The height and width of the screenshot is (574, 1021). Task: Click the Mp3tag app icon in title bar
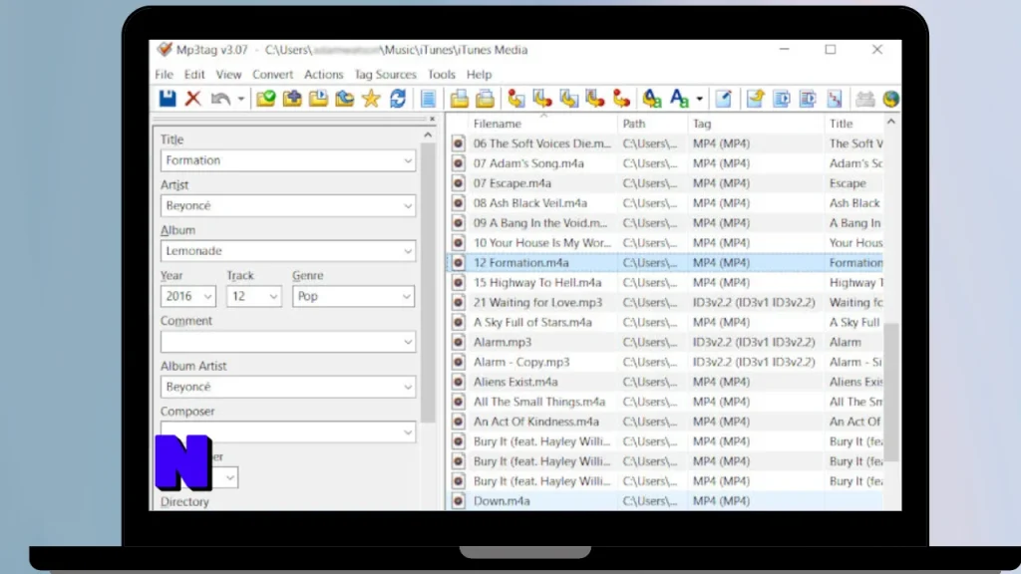(165, 50)
